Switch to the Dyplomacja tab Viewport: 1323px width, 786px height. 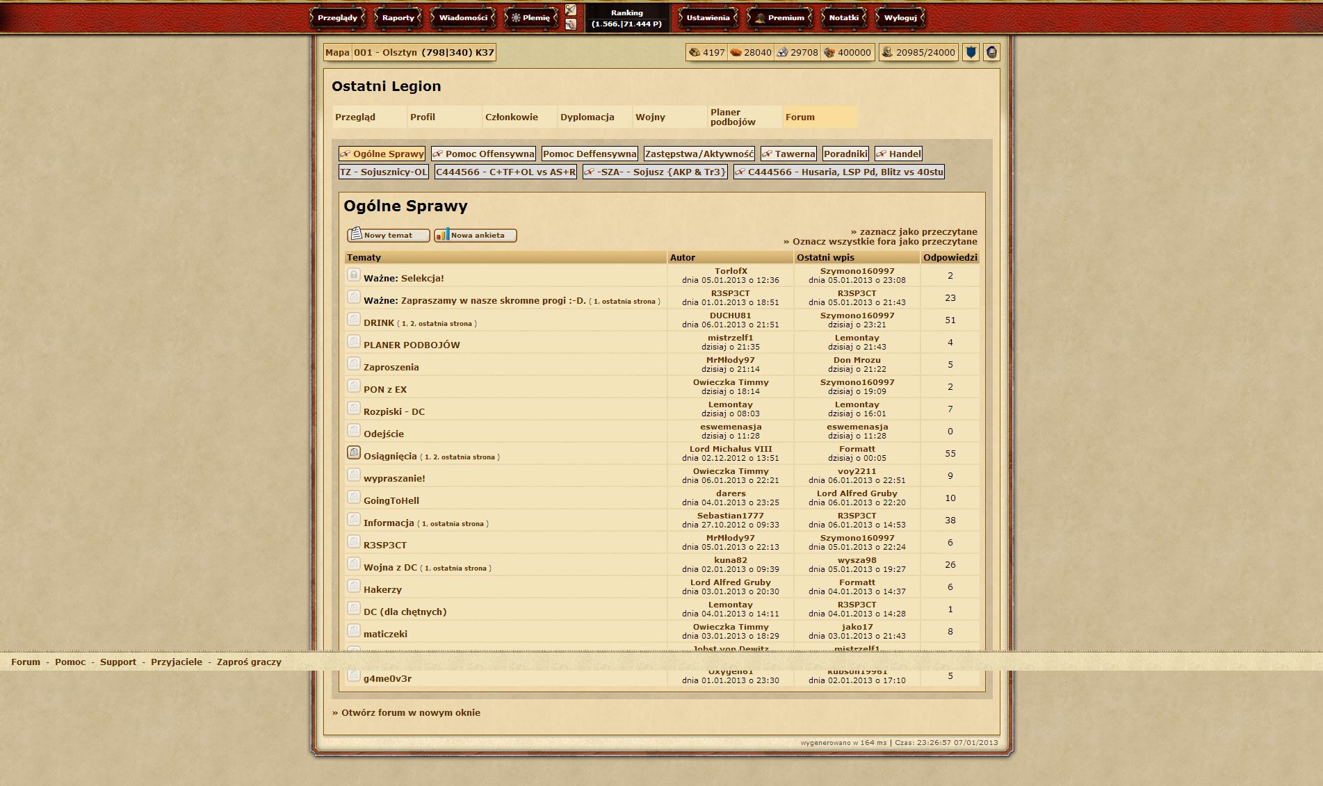click(587, 117)
